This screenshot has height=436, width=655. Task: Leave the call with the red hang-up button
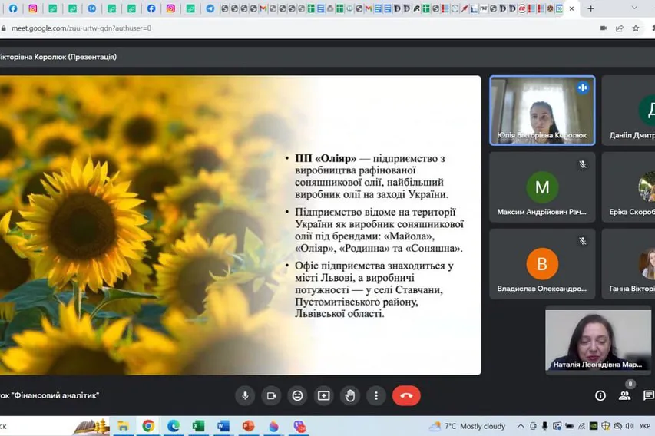[406, 395]
